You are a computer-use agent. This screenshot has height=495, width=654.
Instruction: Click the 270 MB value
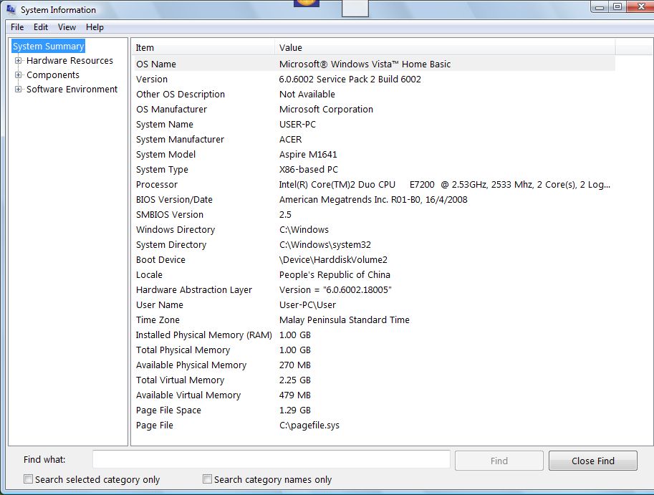coord(295,365)
